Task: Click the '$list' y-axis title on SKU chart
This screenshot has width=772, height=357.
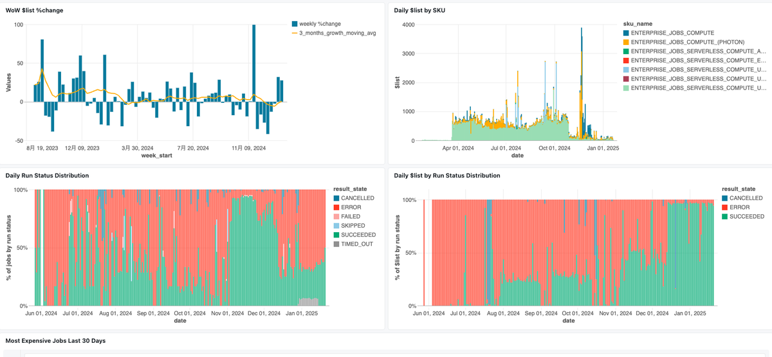Action: 397,82
